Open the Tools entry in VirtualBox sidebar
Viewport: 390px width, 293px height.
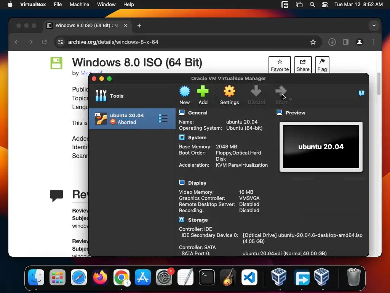point(132,96)
